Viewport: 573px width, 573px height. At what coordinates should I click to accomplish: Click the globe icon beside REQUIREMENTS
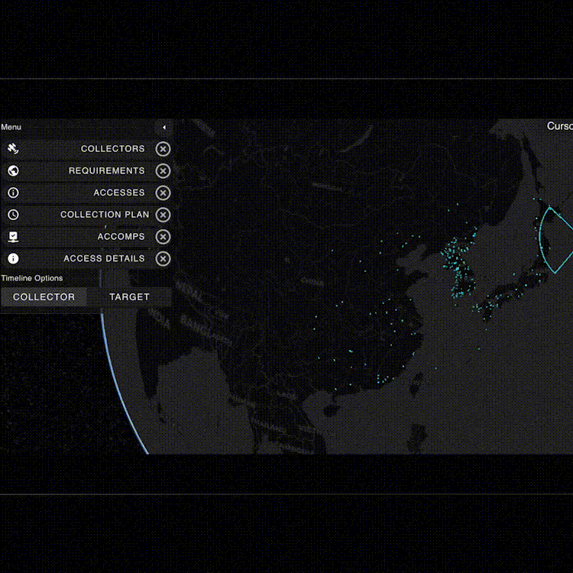pos(13,170)
